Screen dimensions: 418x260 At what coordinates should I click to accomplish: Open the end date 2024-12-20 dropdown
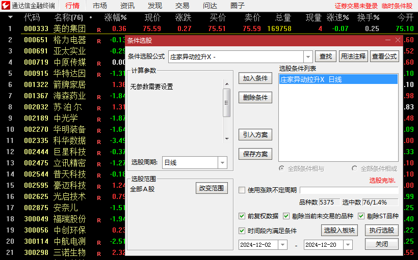pyautogui.click(x=348, y=245)
